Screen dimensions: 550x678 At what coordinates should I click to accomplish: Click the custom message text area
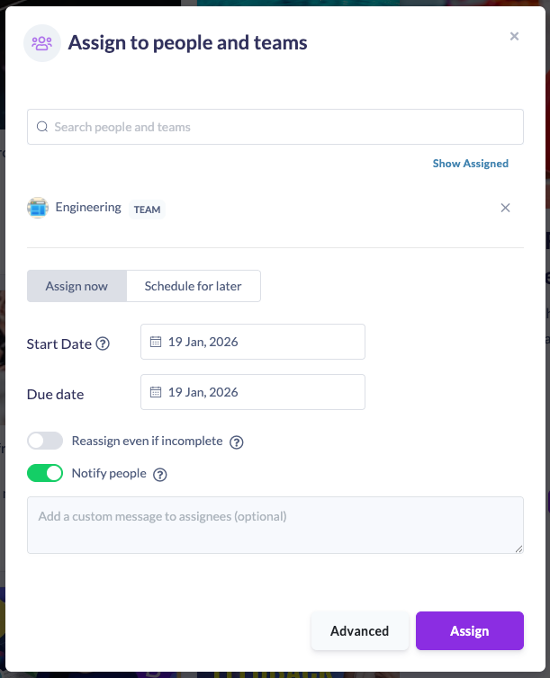pyautogui.click(x=275, y=524)
